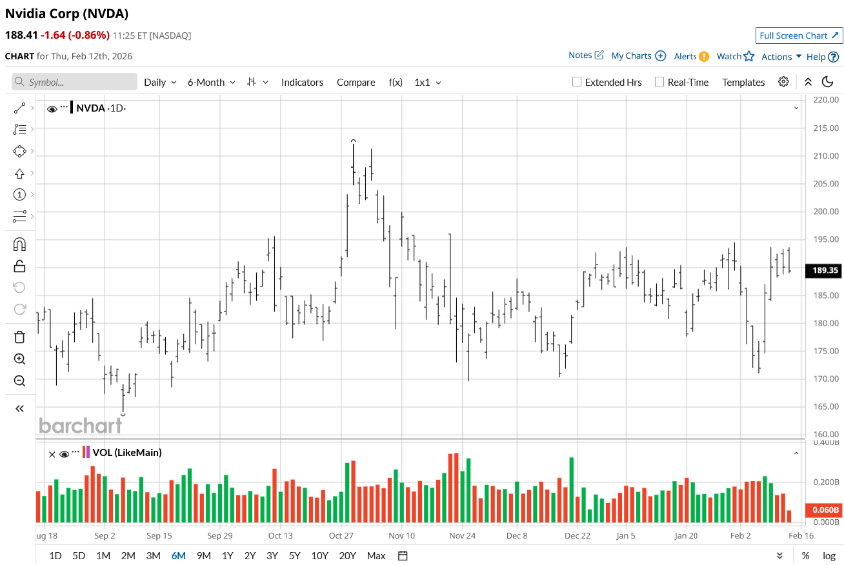Viewport: 844px width, 565px height.
Task: Enable the Extended Hrs checkbox
Action: coord(577,82)
